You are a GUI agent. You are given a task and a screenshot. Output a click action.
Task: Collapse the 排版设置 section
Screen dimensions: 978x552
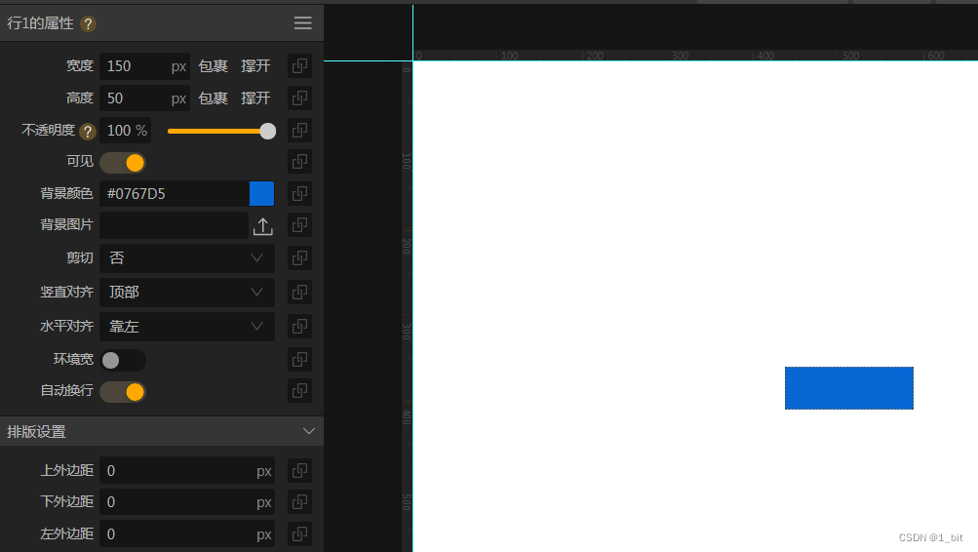tap(308, 432)
